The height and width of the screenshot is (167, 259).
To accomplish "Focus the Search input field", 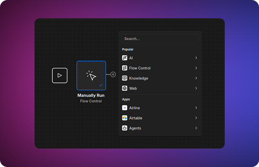I will [x=160, y=39].
